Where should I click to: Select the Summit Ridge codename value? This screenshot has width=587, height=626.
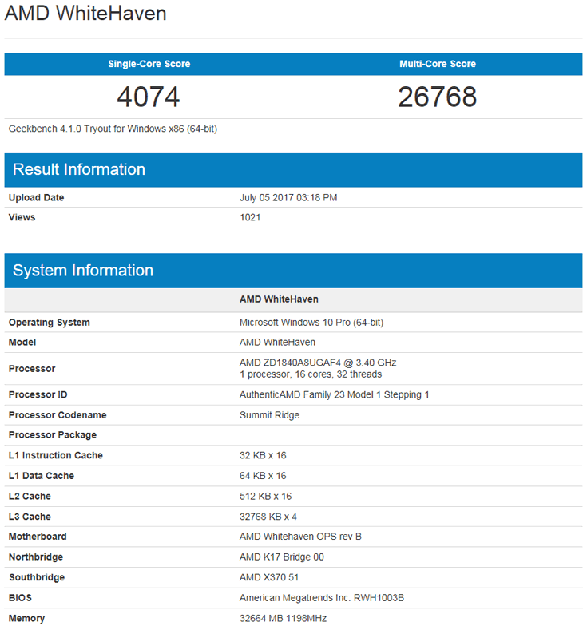click(270, 415)
